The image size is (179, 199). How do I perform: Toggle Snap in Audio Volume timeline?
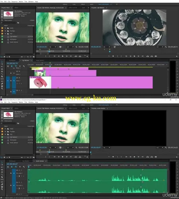tap(12, 167)
